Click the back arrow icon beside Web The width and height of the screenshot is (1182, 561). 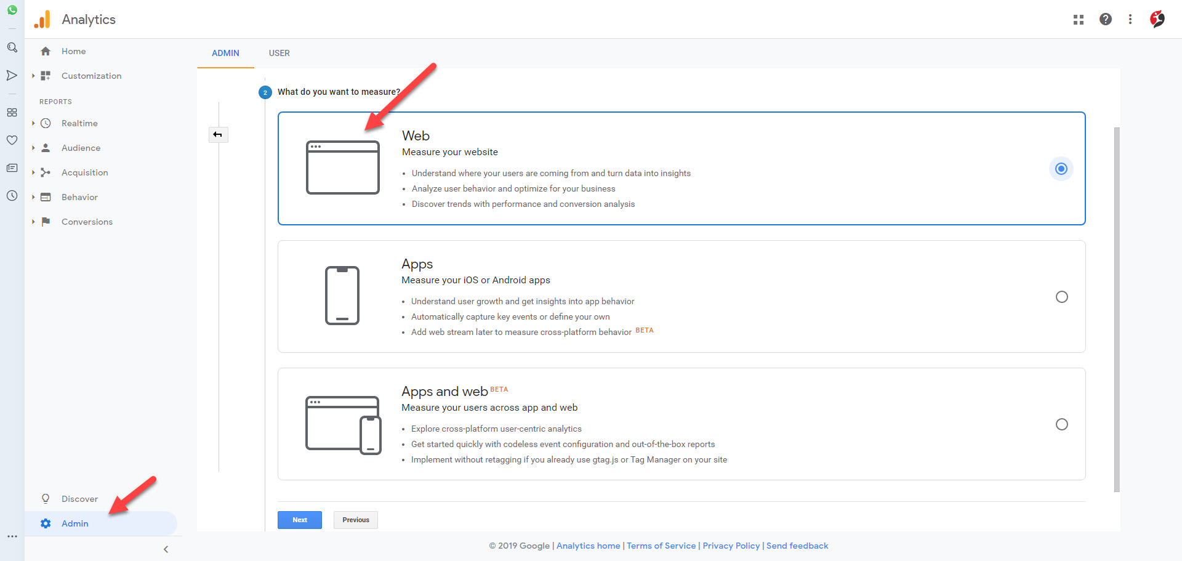[x=218, y=135]
